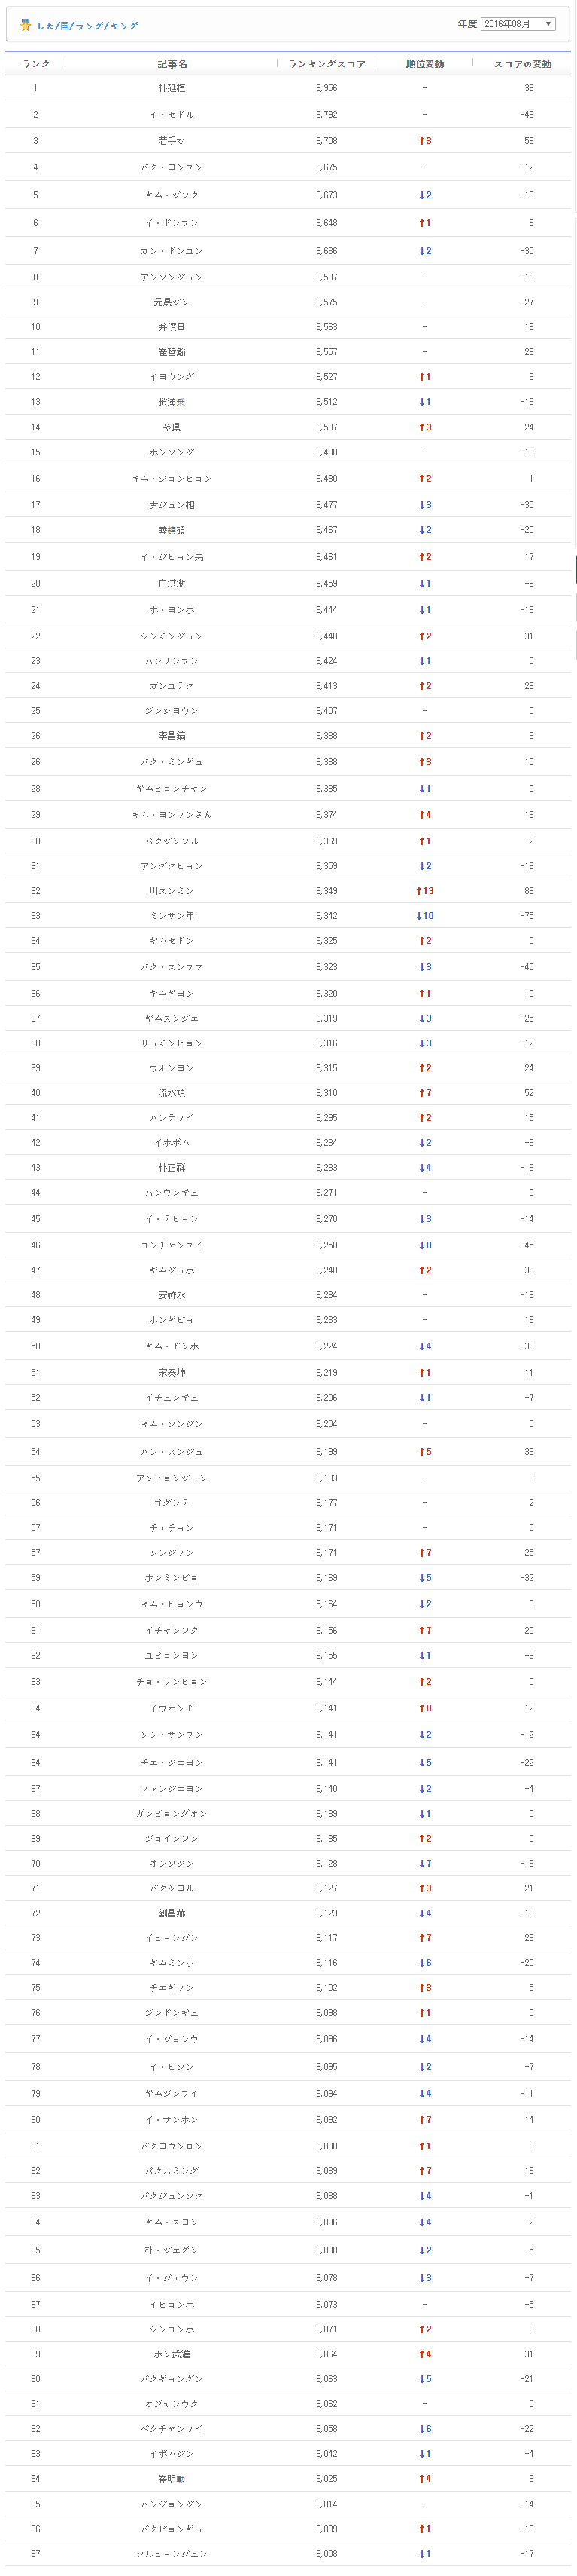Click the 順位変動 column header

(x=424, y=64)
